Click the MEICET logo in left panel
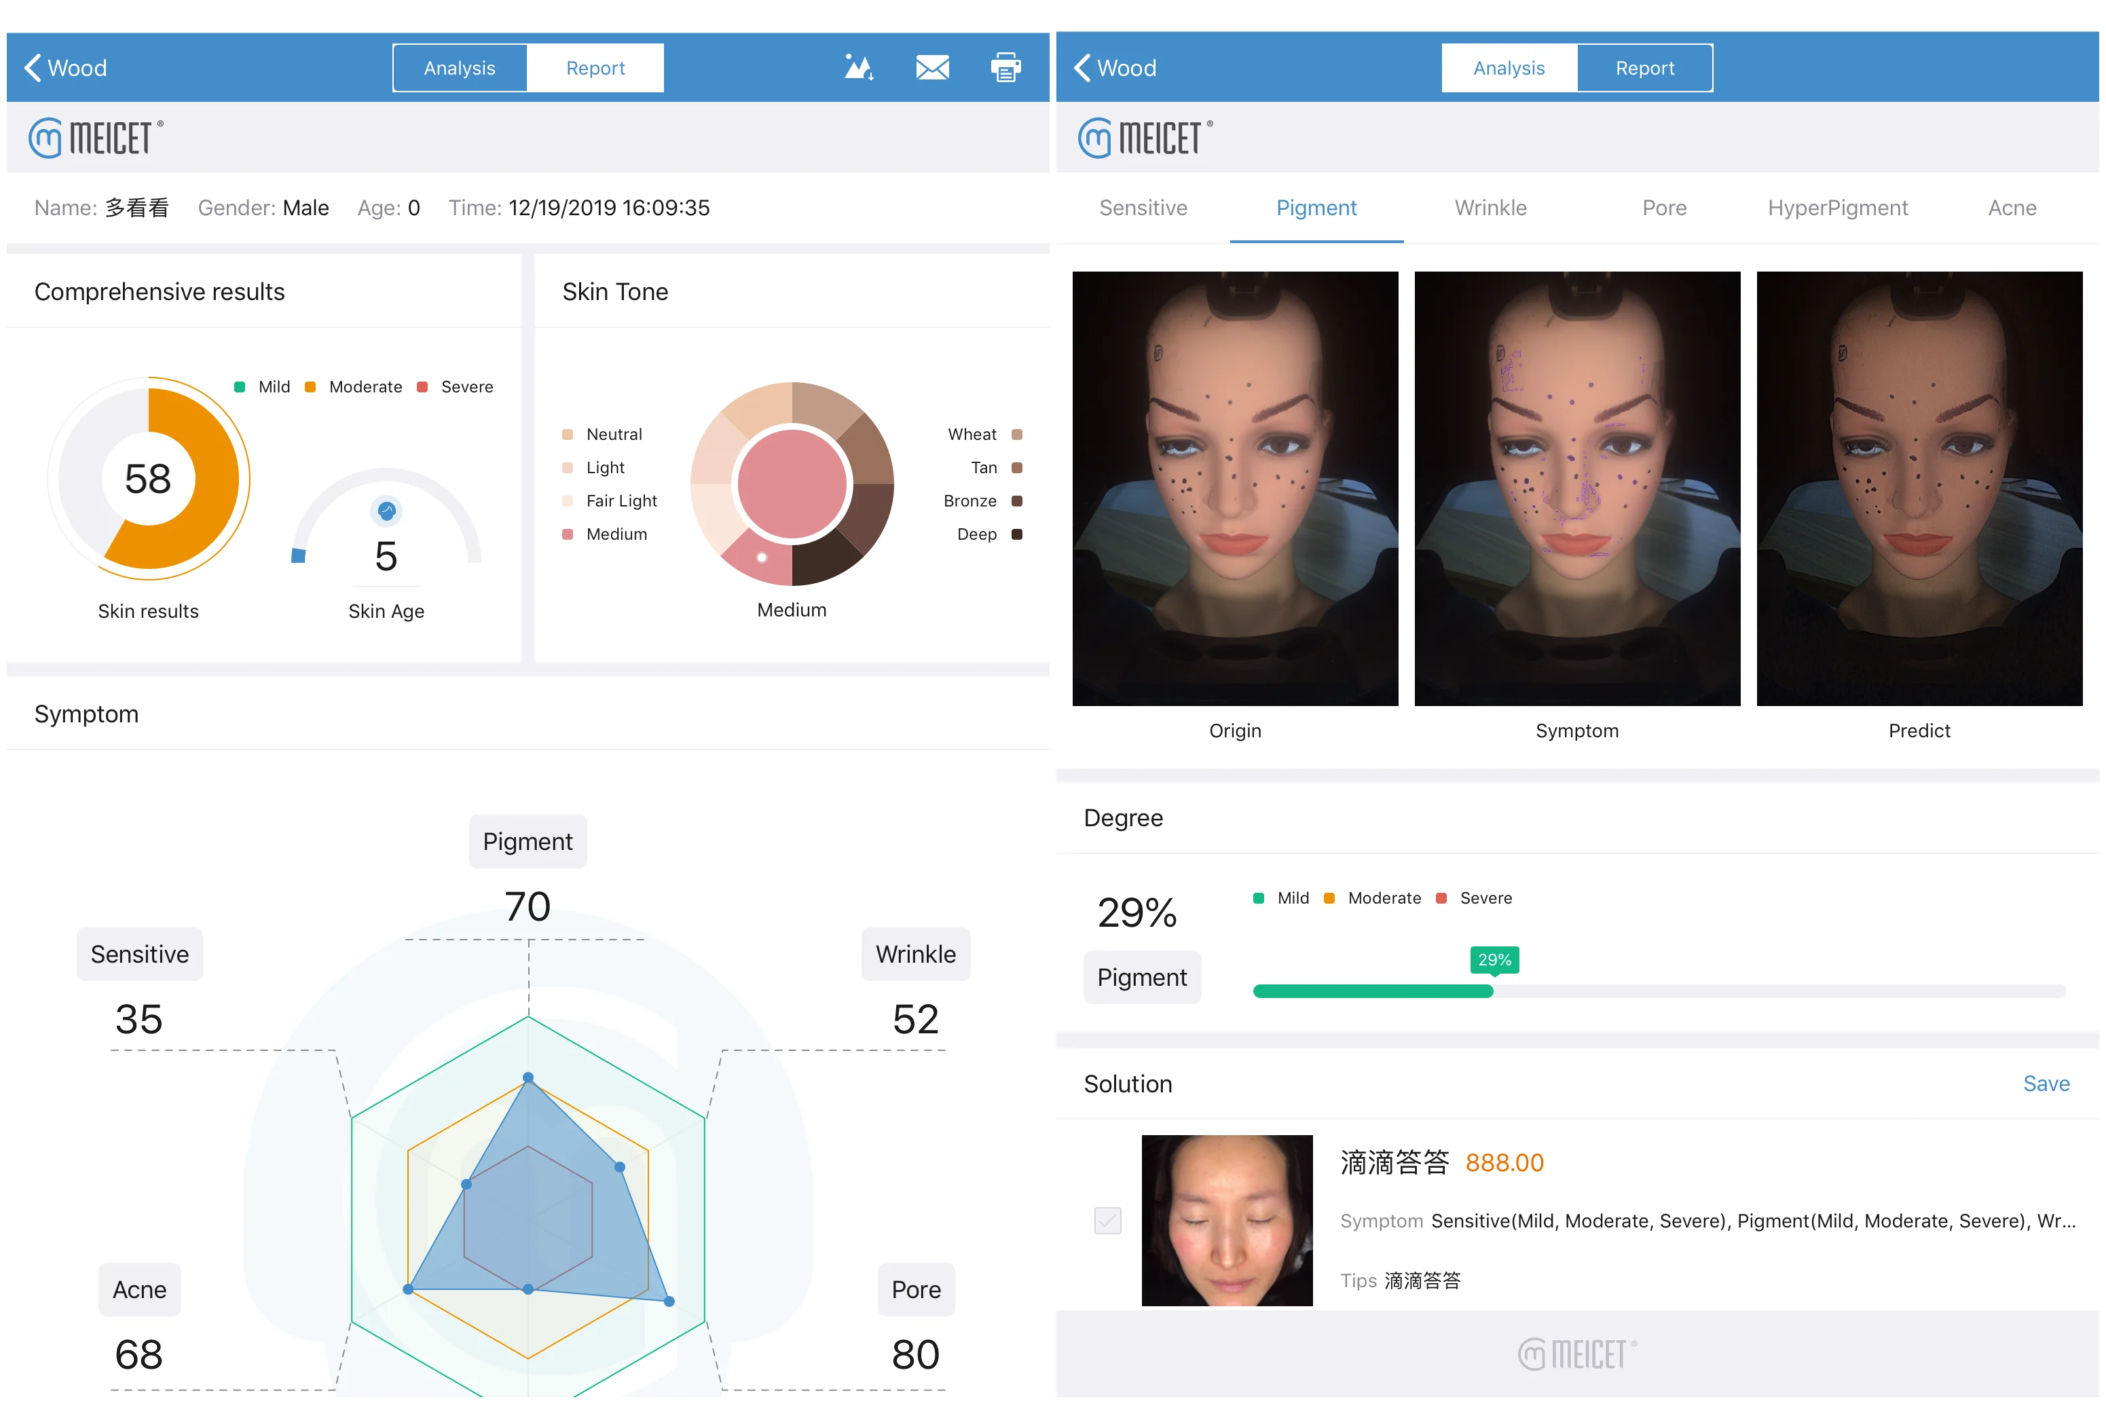Image resolution: width=2106 pixels, height=1404 pixels. (96, 138)
